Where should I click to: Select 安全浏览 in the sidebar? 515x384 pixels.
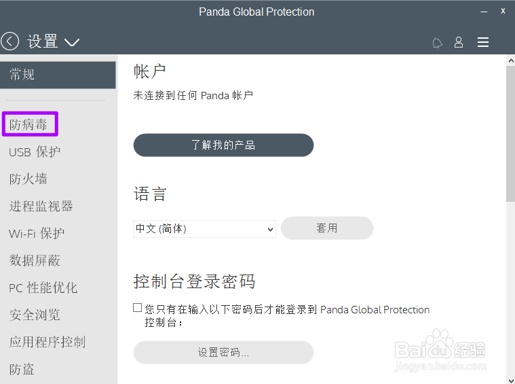point(35,315)
